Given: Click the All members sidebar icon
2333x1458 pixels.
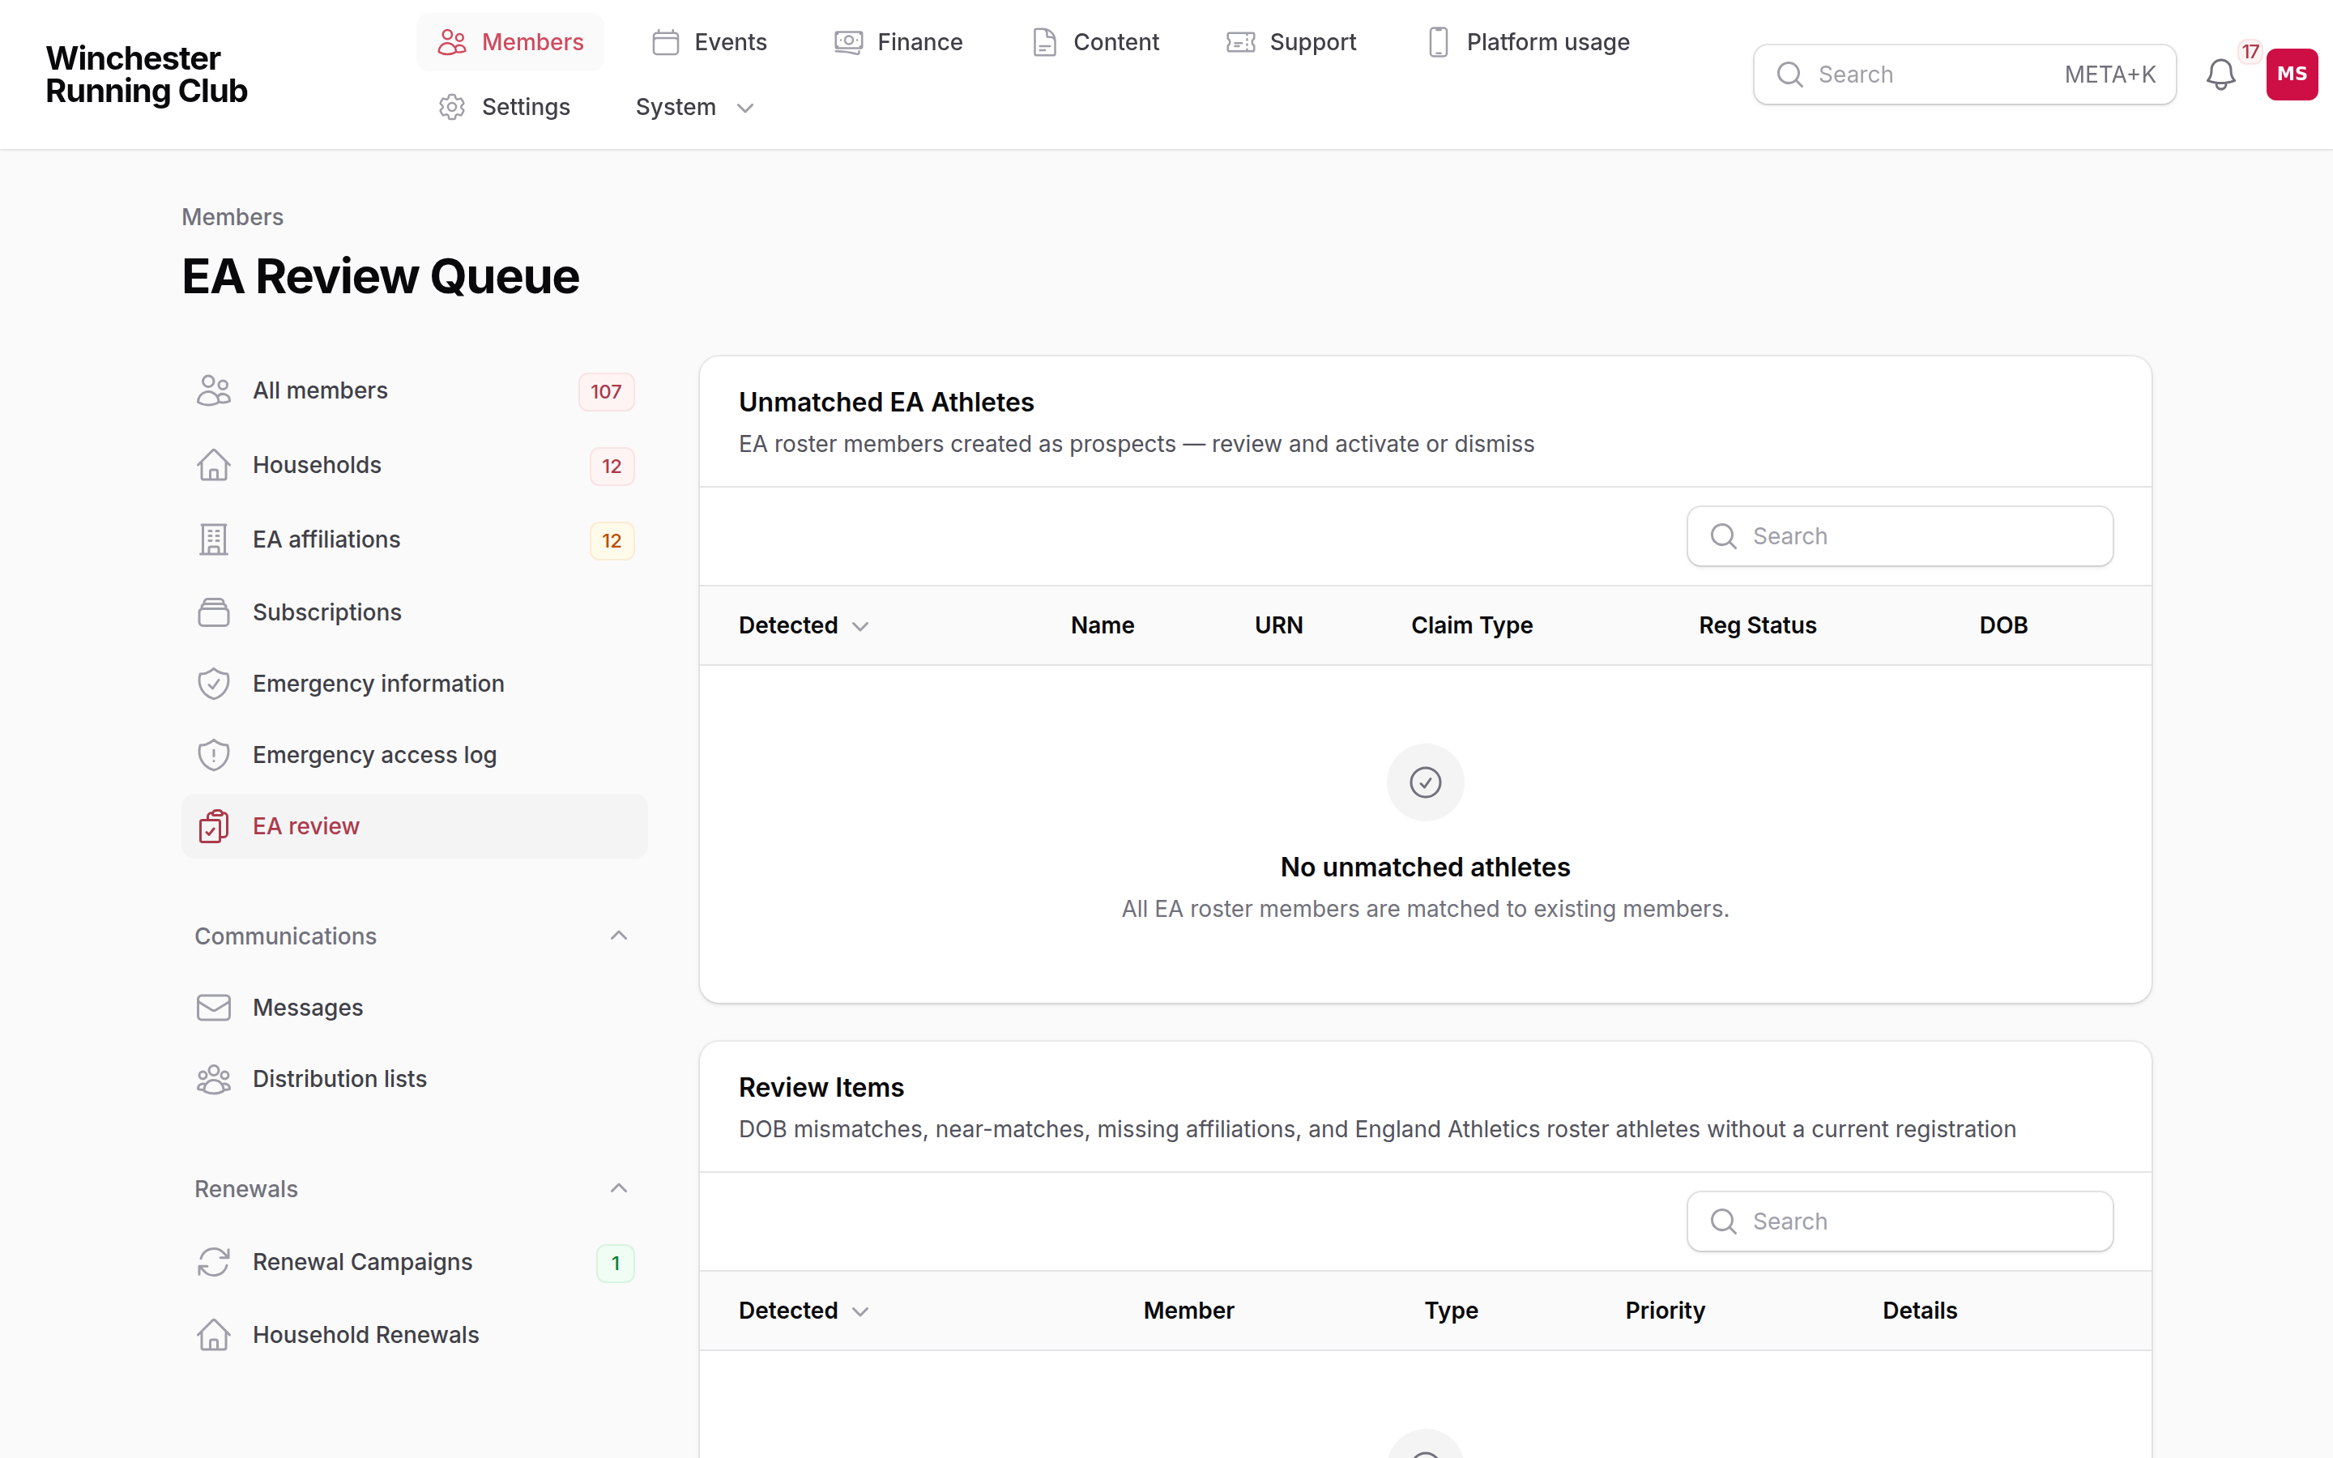Looking at the screenshot, I should (x=213, y=390).
